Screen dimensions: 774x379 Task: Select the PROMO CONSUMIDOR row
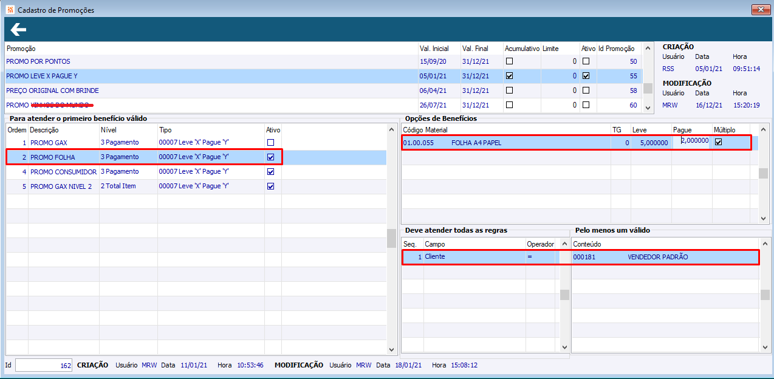(196, 171)
